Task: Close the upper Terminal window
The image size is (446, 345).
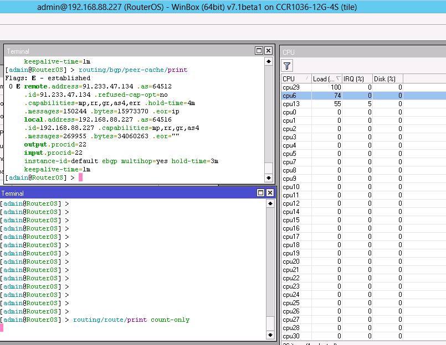Action: 269,51
